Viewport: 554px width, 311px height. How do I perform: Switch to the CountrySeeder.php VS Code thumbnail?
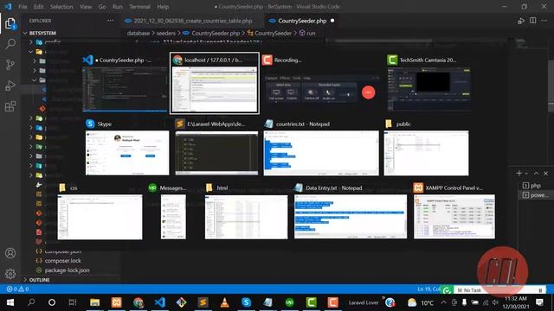pyautogui.click(x=125, y=84)
